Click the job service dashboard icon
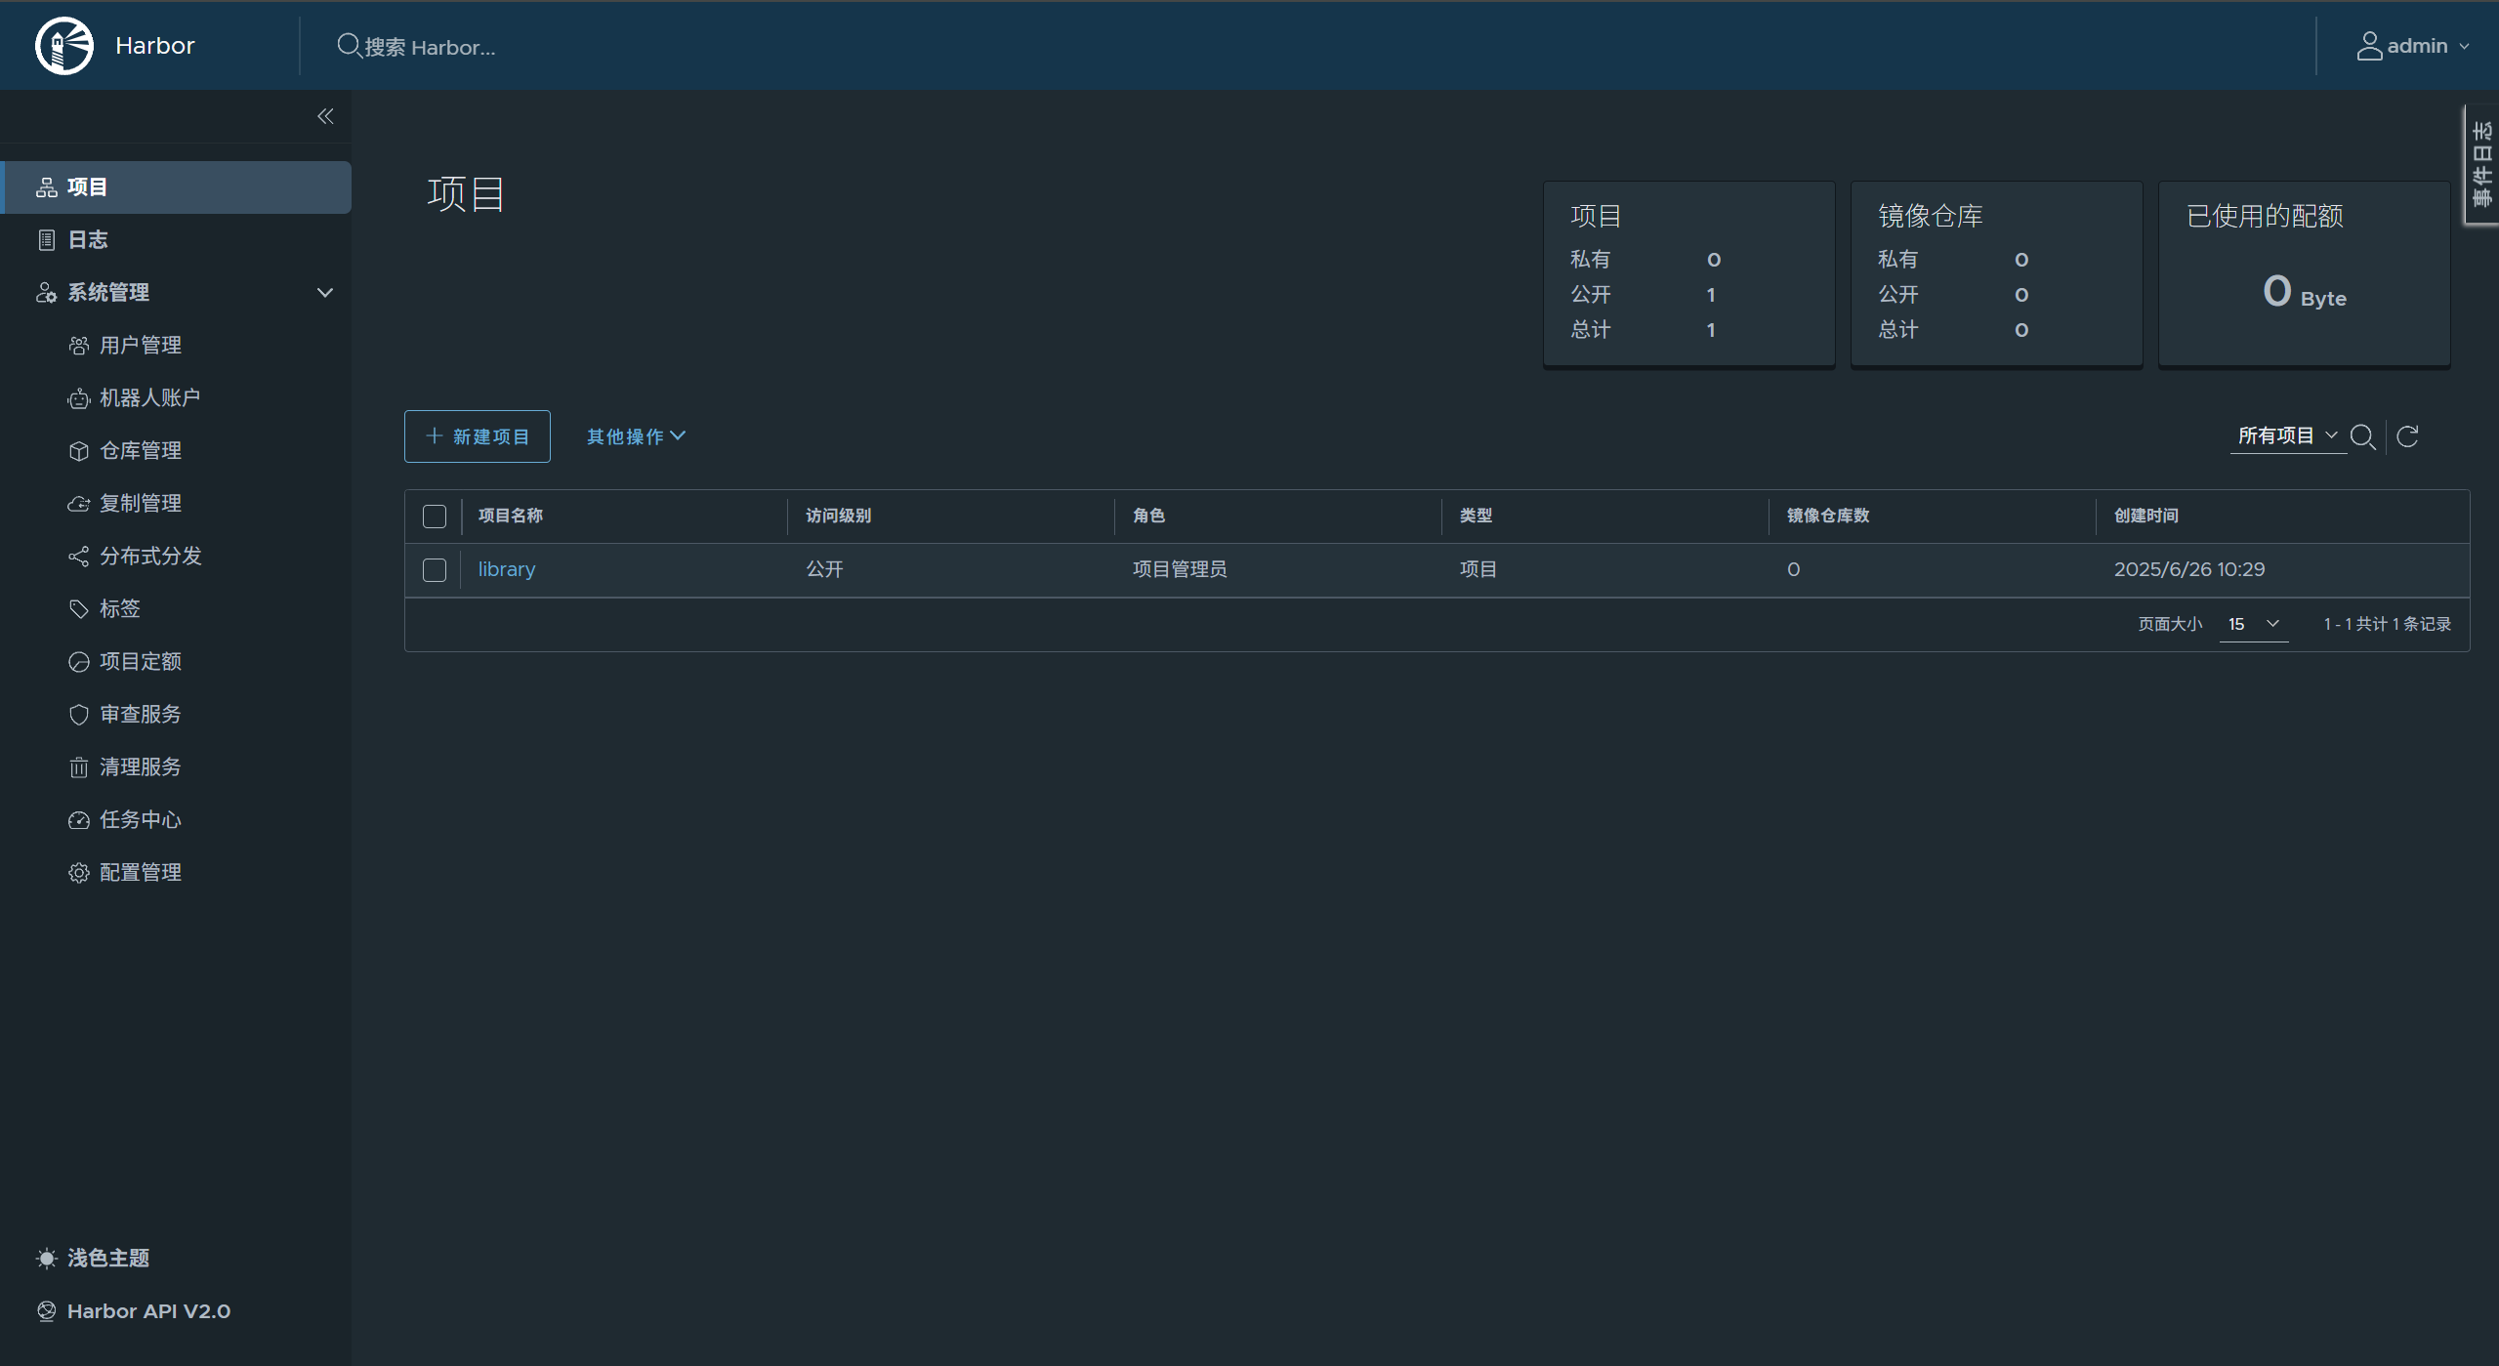Screen dimensions: 2499x1366 click(x=79, y=819)
